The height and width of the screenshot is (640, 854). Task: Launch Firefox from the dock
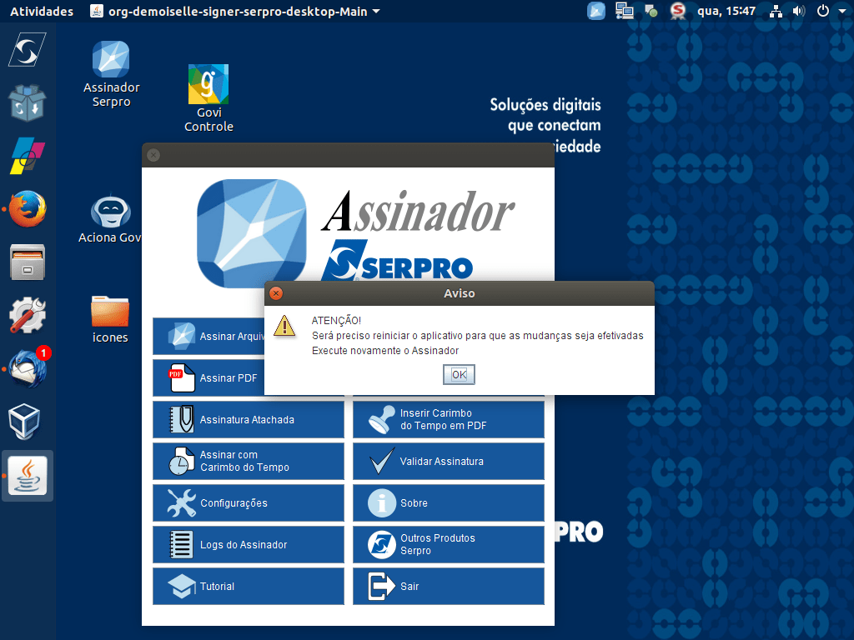click(28, 209)
